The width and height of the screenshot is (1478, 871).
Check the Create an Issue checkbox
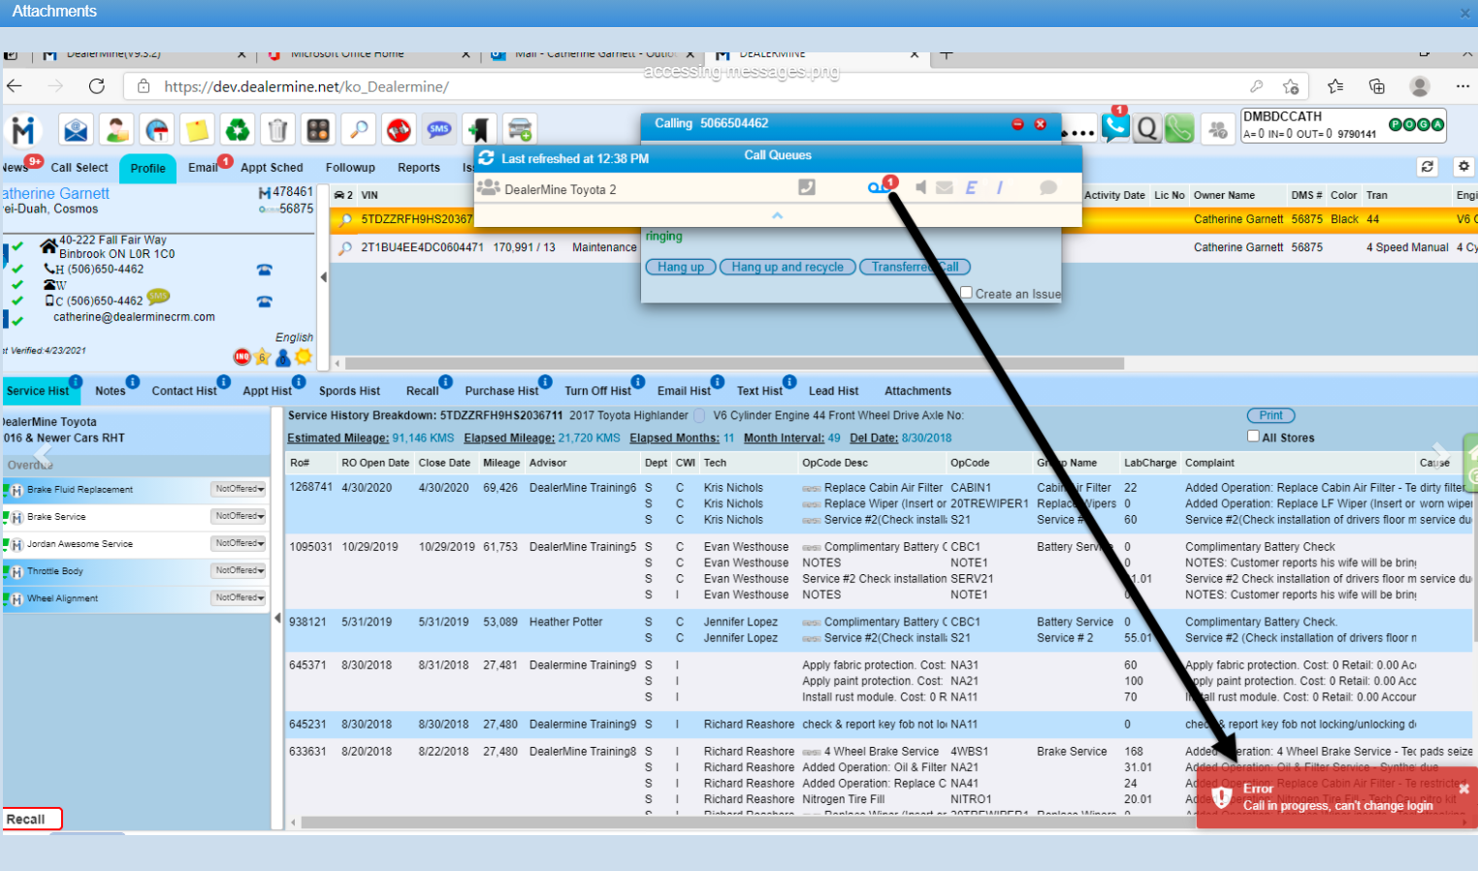tap(966, 293)
